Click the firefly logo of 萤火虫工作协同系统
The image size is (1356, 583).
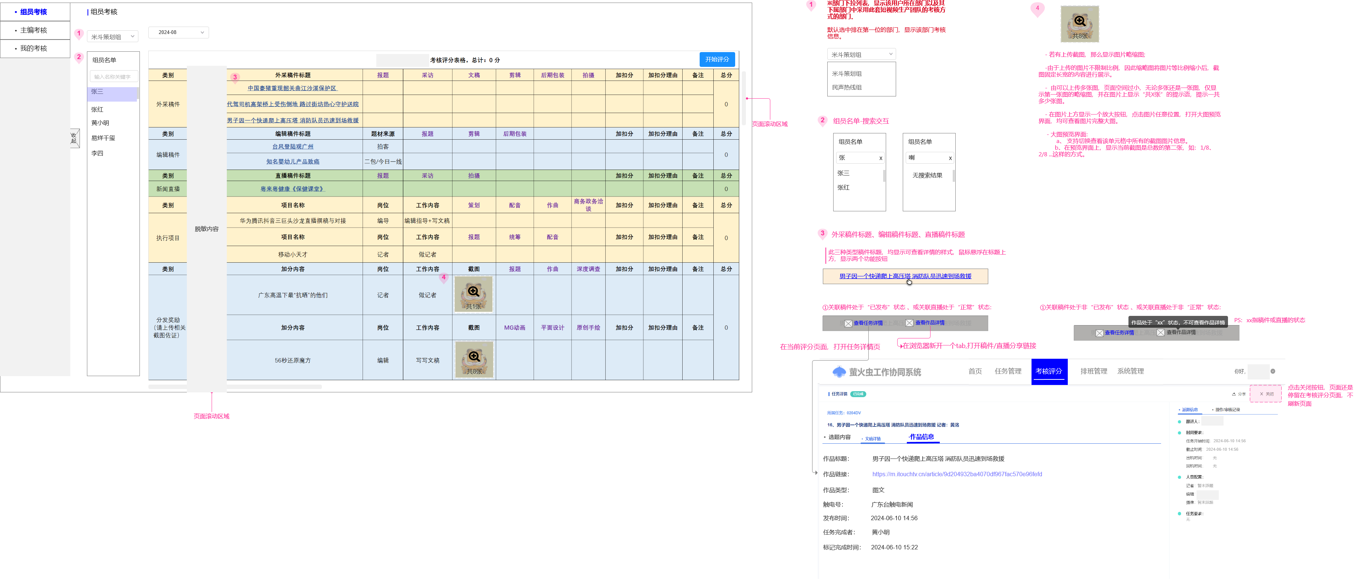coord(838,372)
